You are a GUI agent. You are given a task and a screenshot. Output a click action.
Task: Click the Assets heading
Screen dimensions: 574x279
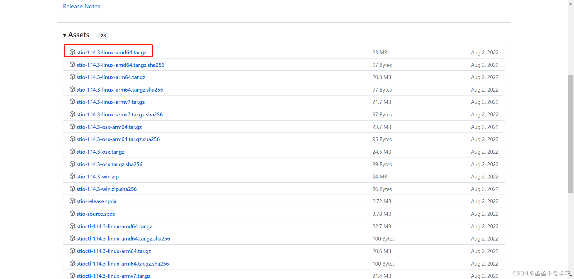pos(79,35)
